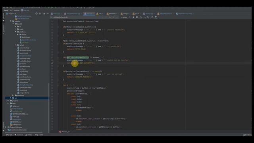Screen dimensions: 254x143
Task: Open the Terminal tool window
Action: point(19,135)
